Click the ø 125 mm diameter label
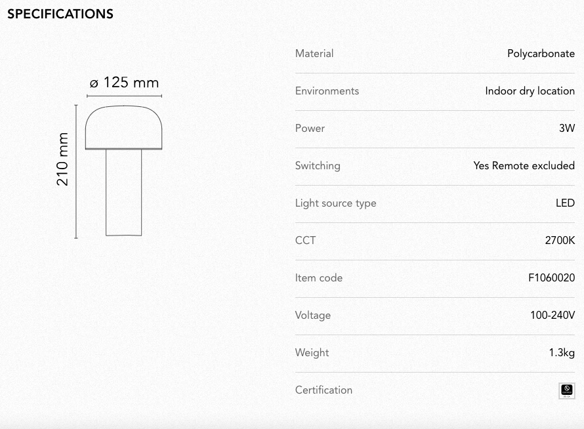 pyautogui.click(x=125, y=82)
